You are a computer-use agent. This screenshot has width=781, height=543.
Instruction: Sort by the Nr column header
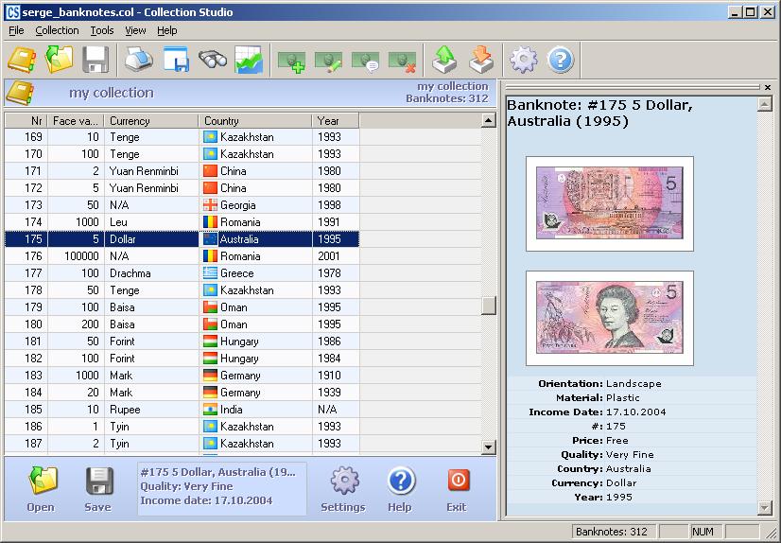pyautogui.click(x=26, y=120)
